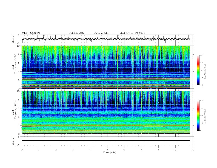The width and height of the screenshot is (217, 168).
Task: Click the "-7" label on ch.1 colorbar
Action: coord(202,85)
